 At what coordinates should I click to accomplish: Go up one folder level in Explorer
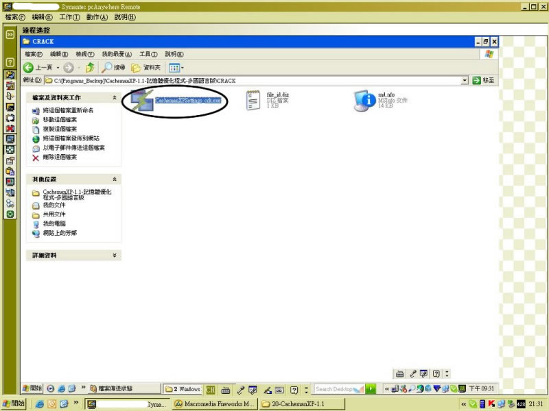coord(90,67)
